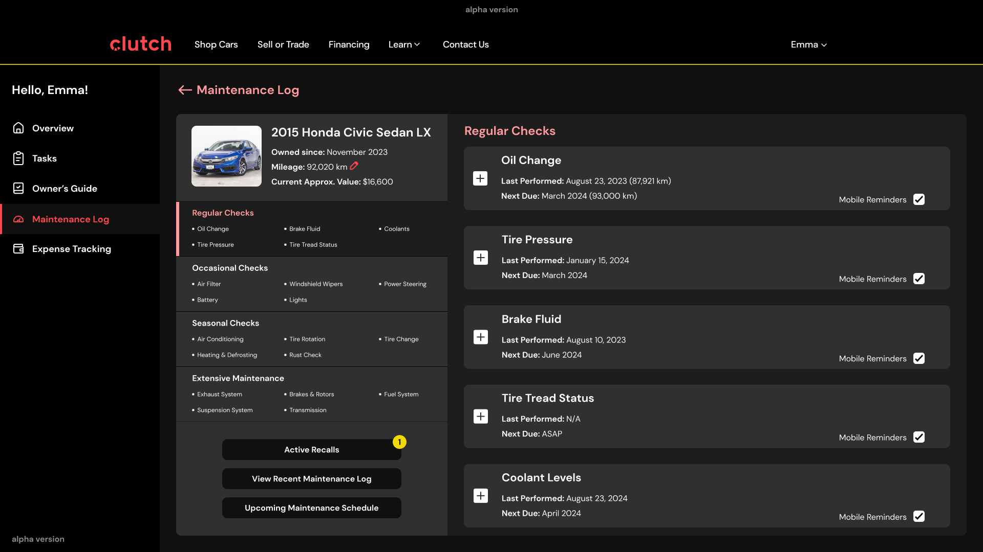Click the back arrow beside Maintenance Log
This screenshot has width=983, height=552.
[185, 90]
